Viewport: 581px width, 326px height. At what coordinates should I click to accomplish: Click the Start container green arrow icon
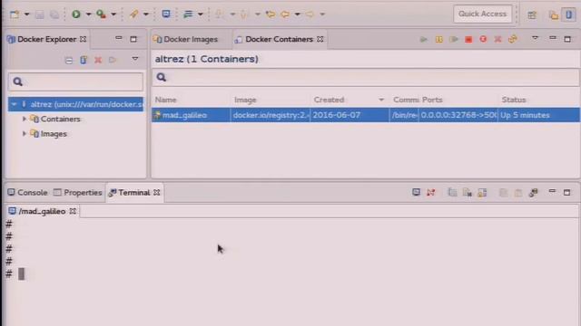pyautogui.click(x=424, y=39)
